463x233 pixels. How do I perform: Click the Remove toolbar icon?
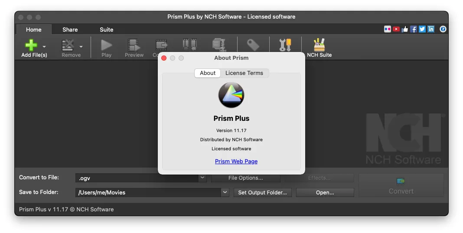point(68,45)
